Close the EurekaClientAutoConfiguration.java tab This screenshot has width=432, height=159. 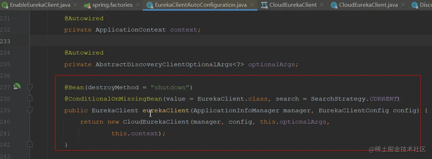(x=251, y=5)
